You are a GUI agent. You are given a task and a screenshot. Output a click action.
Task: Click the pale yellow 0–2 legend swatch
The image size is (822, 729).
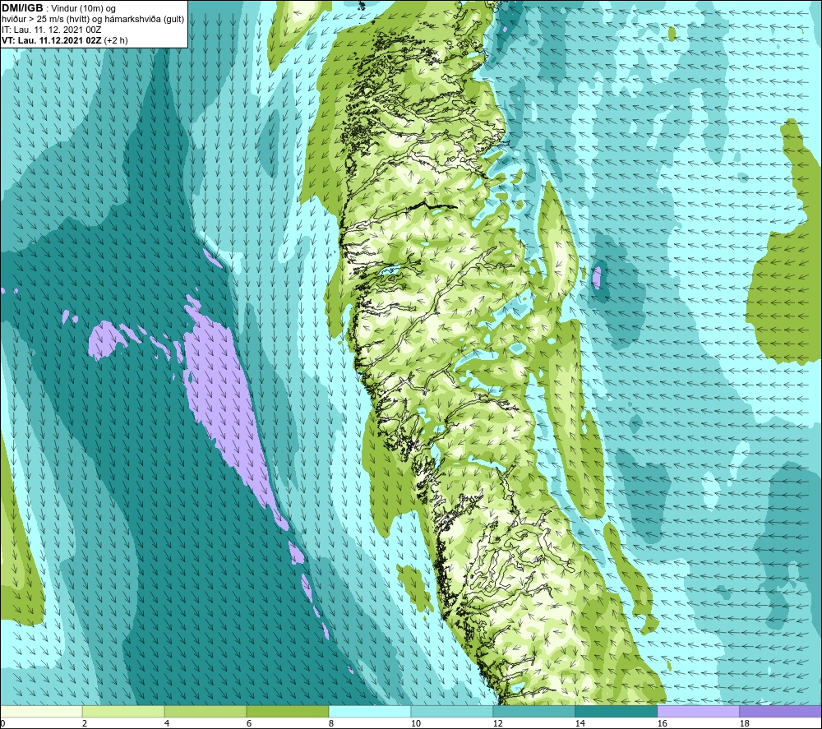coord(41,711)
